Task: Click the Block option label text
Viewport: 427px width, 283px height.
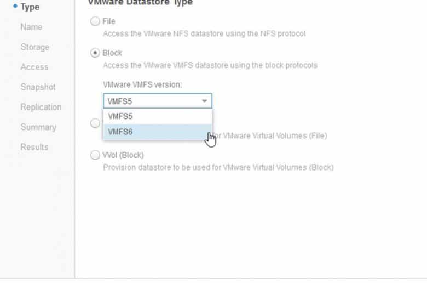Action: click(112, 53)
